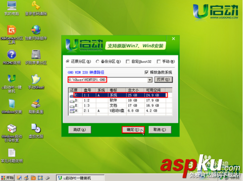243x181 pixels.
Task: Open the 虚拟光驱 desktop icon
Action: pos(36,131)
